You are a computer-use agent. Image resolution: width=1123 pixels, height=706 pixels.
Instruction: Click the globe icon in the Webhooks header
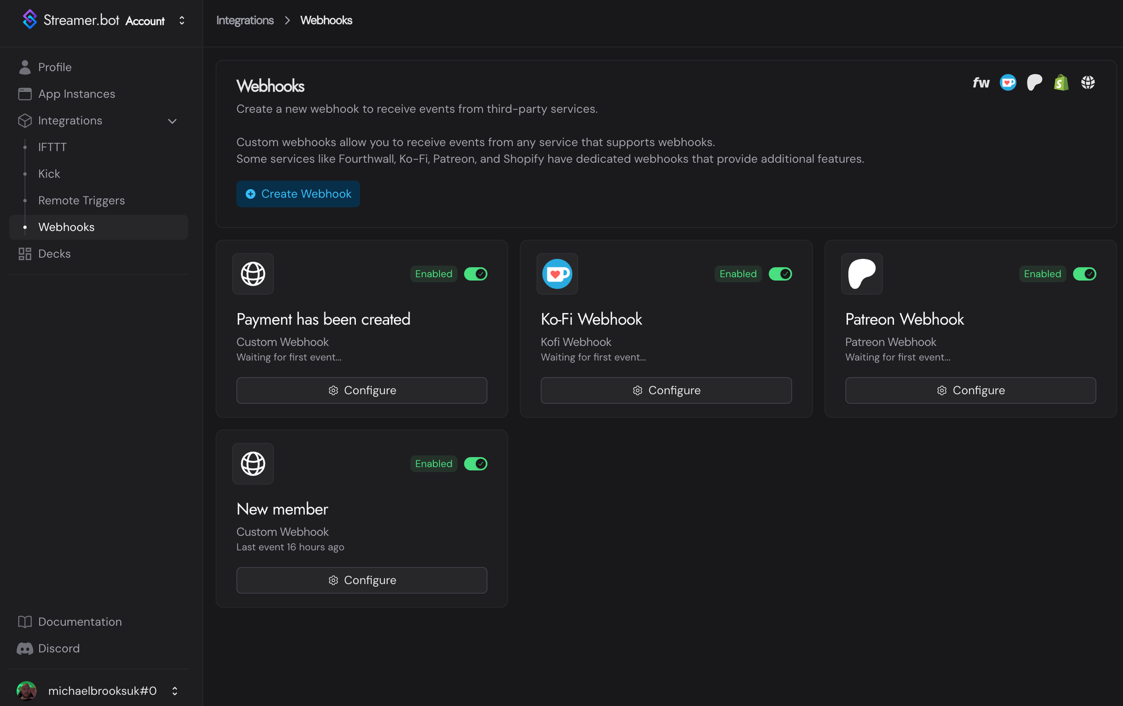coord(1088,82)
